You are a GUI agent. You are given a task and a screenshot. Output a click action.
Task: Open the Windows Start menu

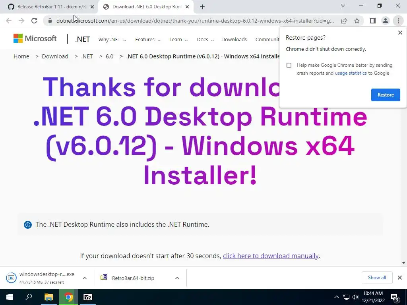[x=10, y=297]
